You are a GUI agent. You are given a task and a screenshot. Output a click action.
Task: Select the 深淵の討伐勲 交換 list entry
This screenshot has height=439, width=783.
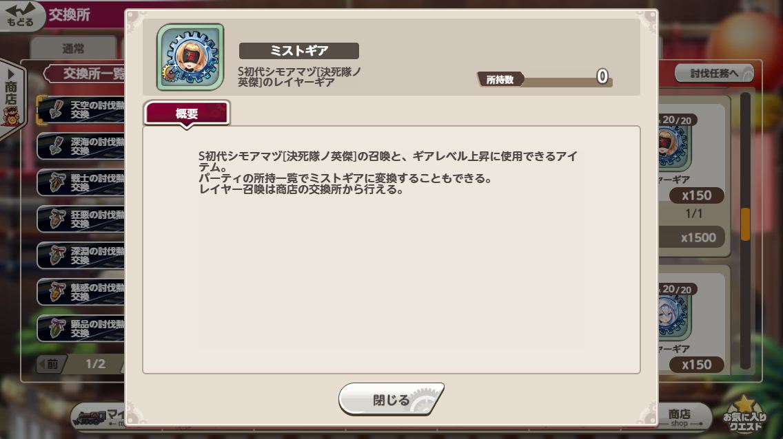[81, 255]
